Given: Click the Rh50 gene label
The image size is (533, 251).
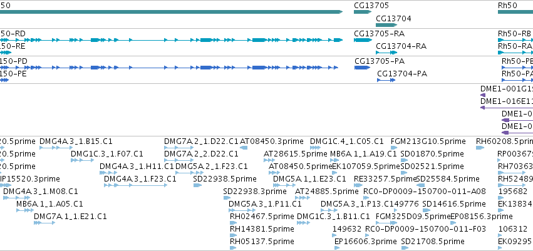Looking at the screenshot, I should point(507,6).
